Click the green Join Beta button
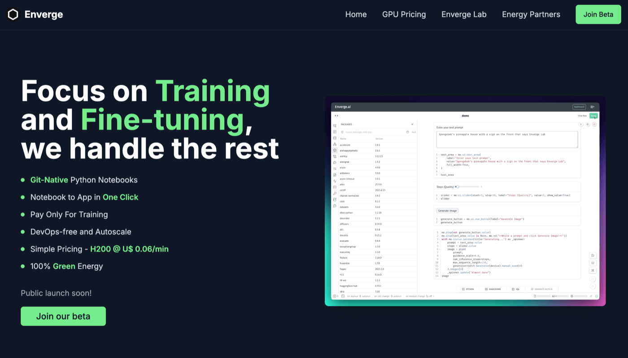This screenshot has width=628, height=358. pos(598,14)
